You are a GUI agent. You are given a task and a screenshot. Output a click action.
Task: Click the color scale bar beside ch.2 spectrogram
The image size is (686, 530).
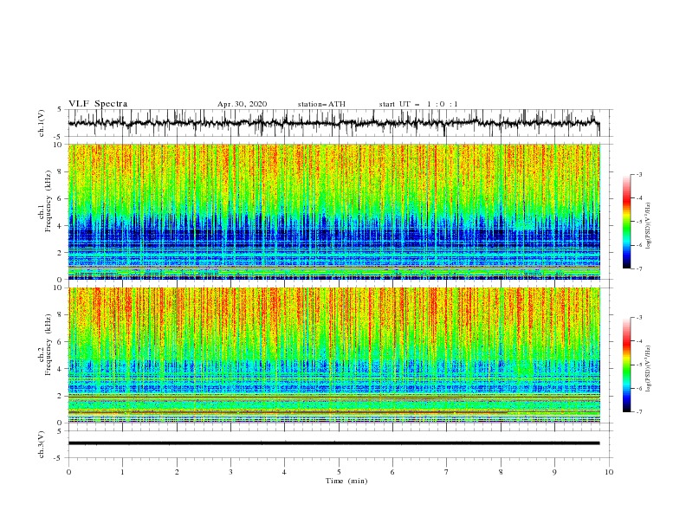pos(626,365)
